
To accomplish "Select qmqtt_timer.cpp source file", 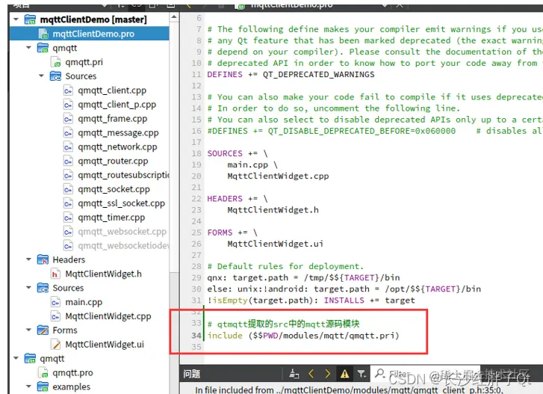I will [111, 218].
